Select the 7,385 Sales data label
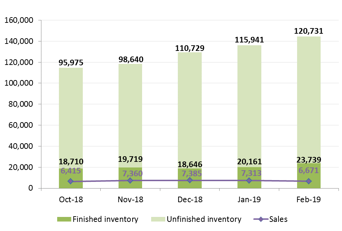The width and height of the screenshot is (342, 231). coord(190,173)
